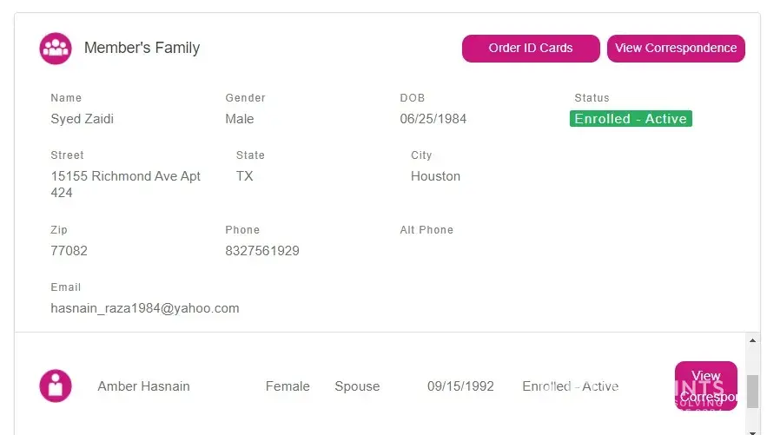Click the scrollbar up arrow
The width and height of the screenshot is (767, 435).
point(753,339)
